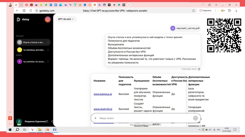Open the Windows Start menu
This screenshot has width=245, height=137.
pos(10,130)
